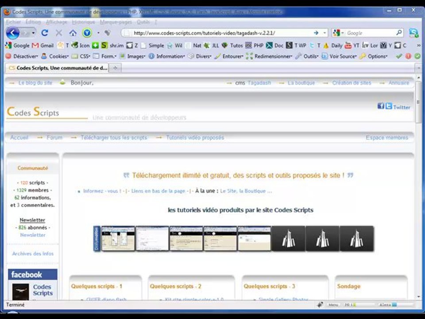Image resolution: width=425 pixels, height=319 pixels.
Task: Open the first video tutorial thumbnail
Action: pyautogui.click(x=118, y=239)
